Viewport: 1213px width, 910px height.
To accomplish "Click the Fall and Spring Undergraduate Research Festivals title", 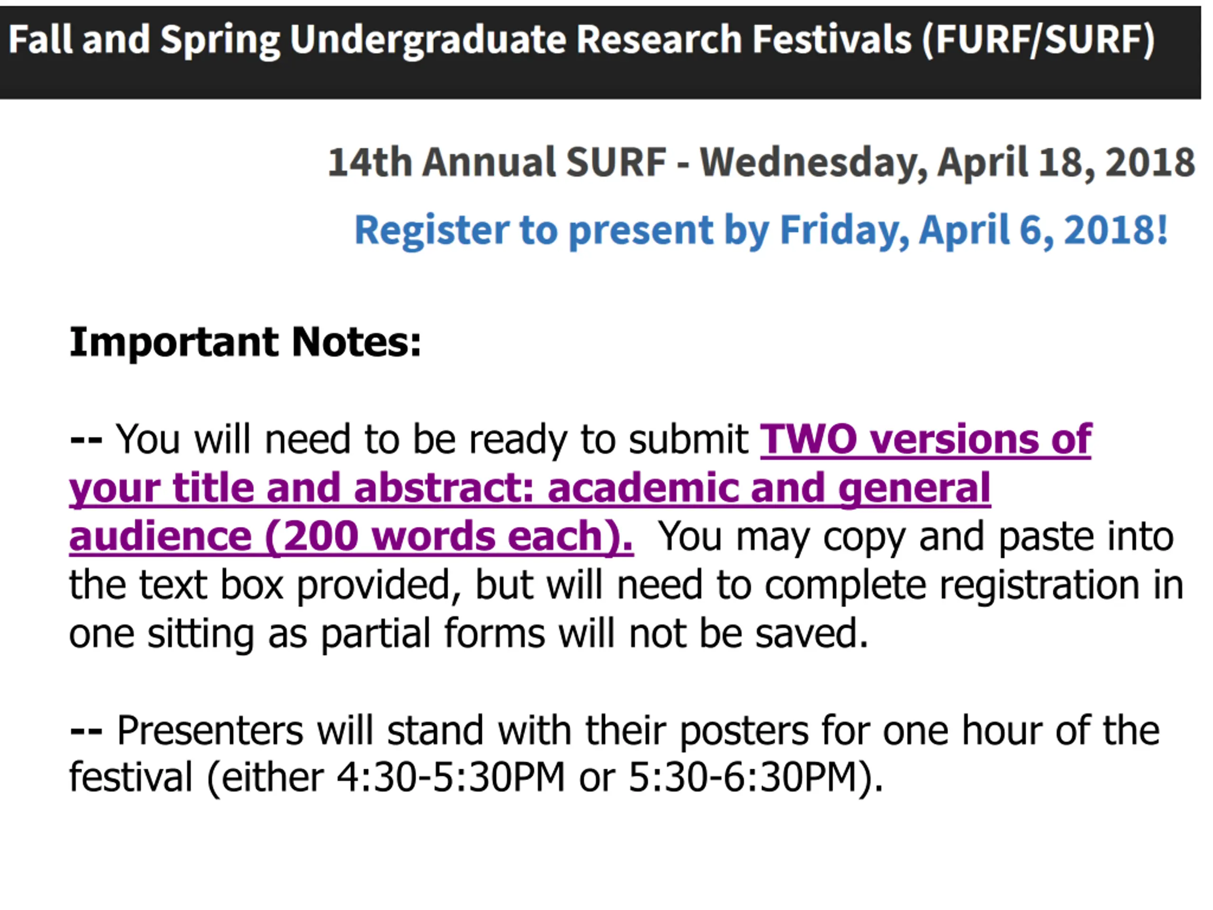I will 582,39.
